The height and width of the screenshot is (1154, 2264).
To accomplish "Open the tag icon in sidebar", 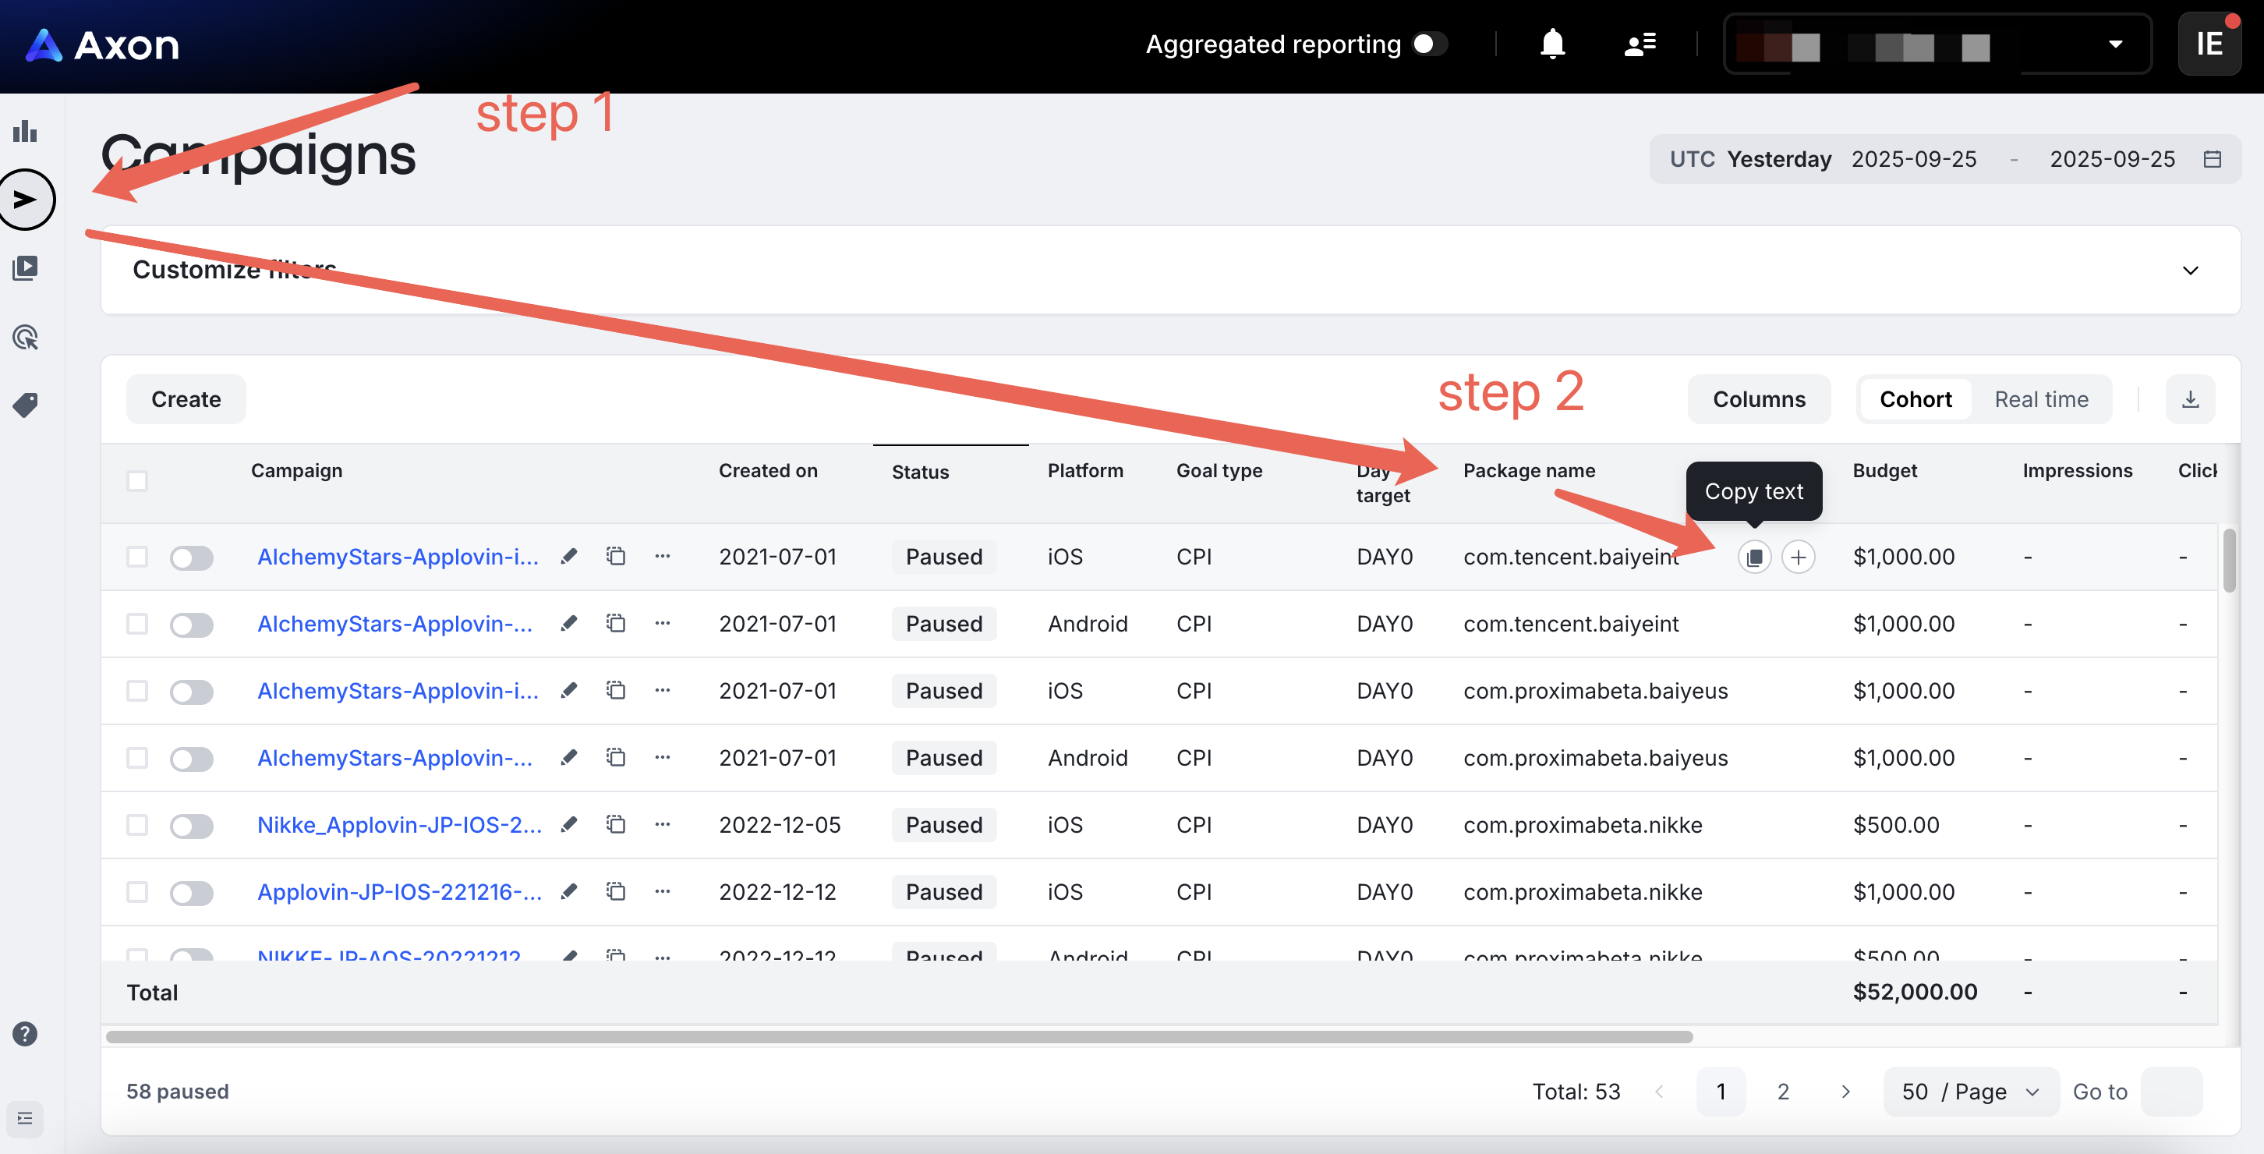I will coord(26,405).
